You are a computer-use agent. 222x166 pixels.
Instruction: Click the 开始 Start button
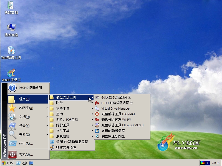[7, 163]
